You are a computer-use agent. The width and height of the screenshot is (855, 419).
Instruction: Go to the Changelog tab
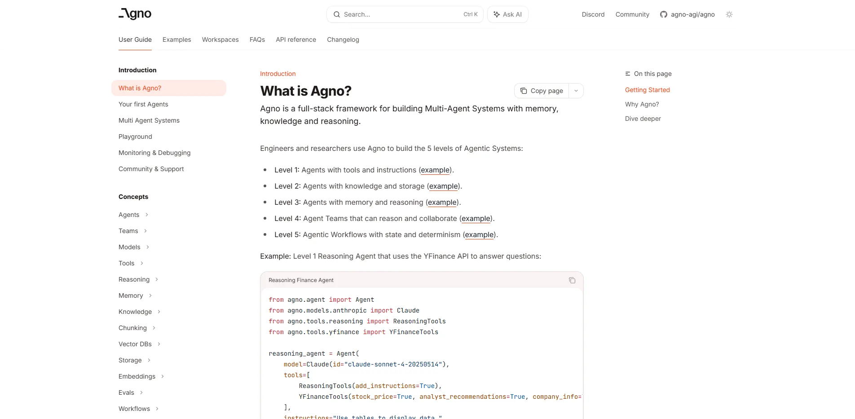[343, 40]
